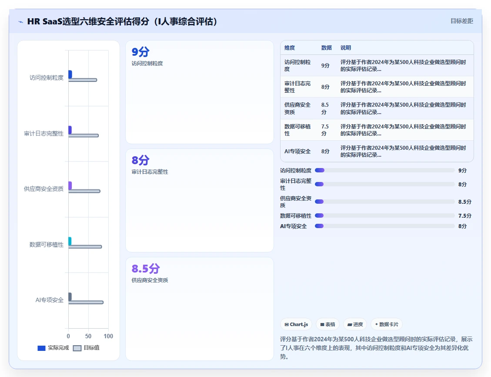Click the teal actual bar for 数据可移植性
Viewport: 491px width, 377px height.
pos(70,241)
